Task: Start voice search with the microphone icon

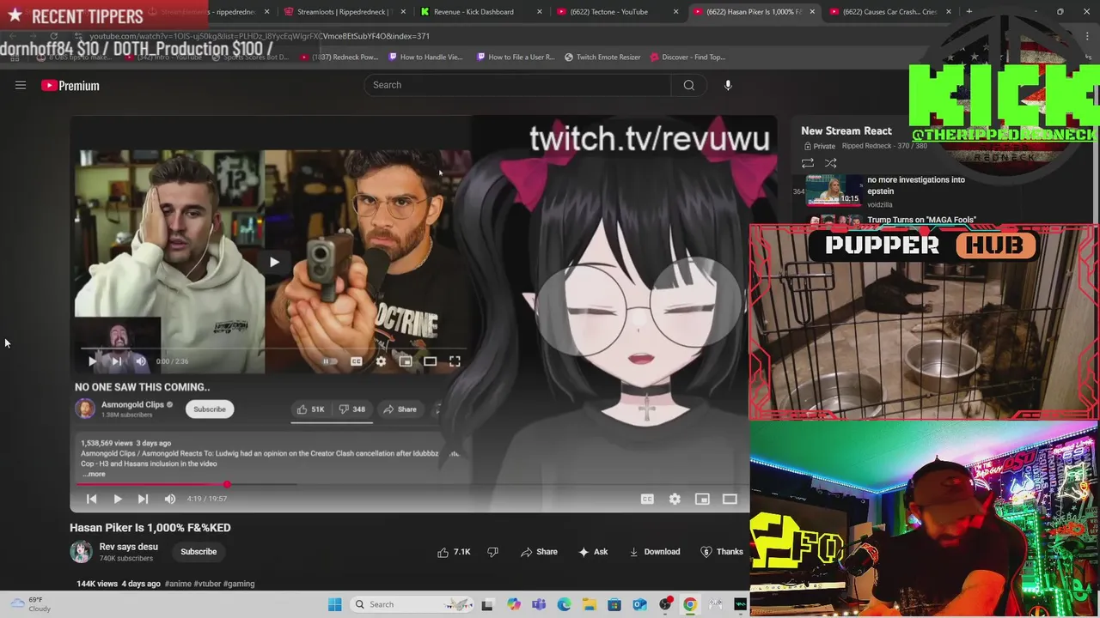Action: [x=728, y=85]
